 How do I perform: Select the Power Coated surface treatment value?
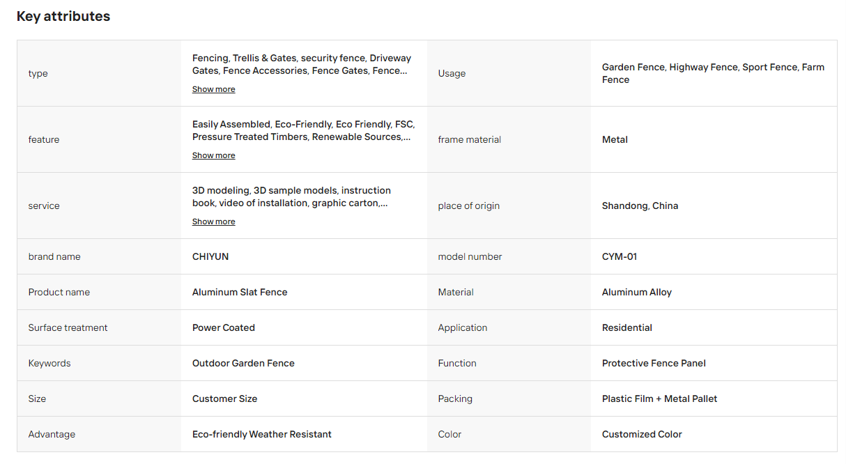224,327
